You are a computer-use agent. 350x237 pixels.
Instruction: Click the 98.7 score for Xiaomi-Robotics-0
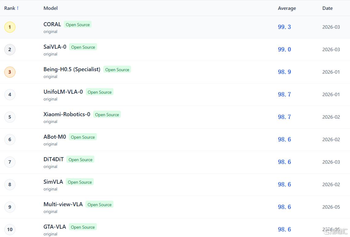[x=284, y=117]
